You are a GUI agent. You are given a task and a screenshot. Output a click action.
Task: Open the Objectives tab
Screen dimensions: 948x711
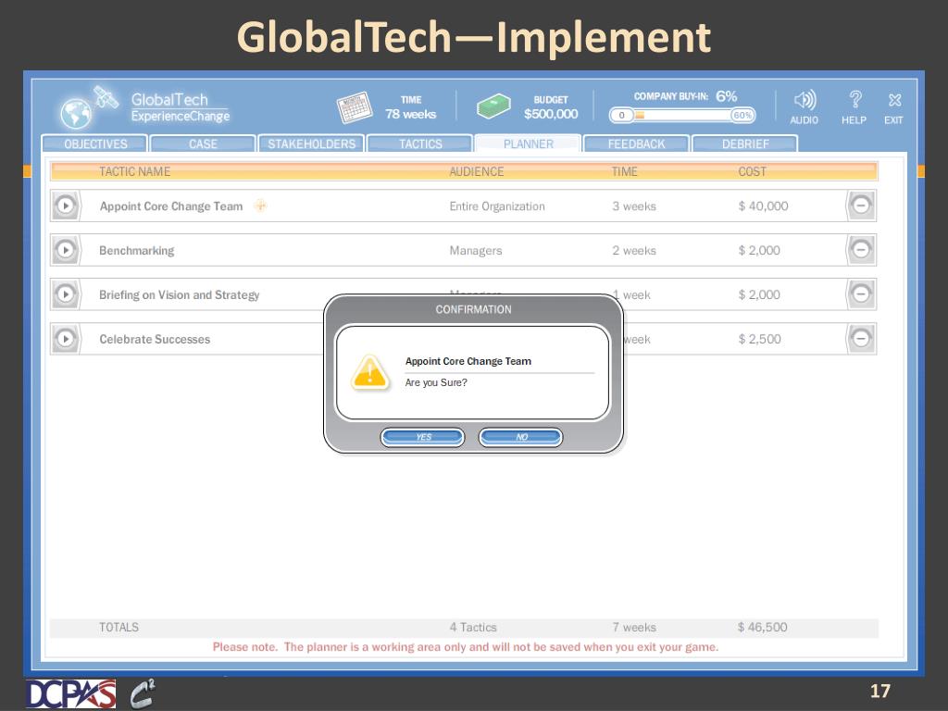pos(95,143)
